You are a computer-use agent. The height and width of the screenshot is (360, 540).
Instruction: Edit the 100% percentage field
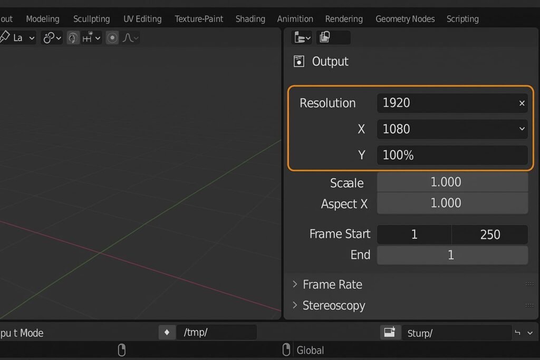452,155
